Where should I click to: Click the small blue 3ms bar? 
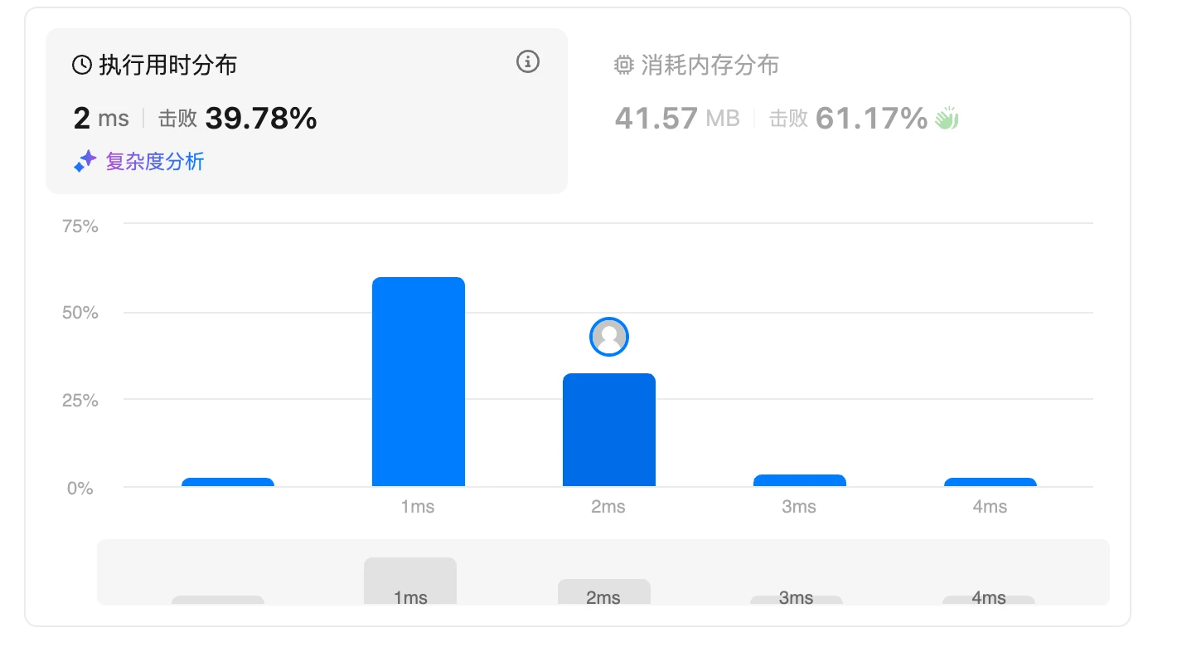pos(800,480)
